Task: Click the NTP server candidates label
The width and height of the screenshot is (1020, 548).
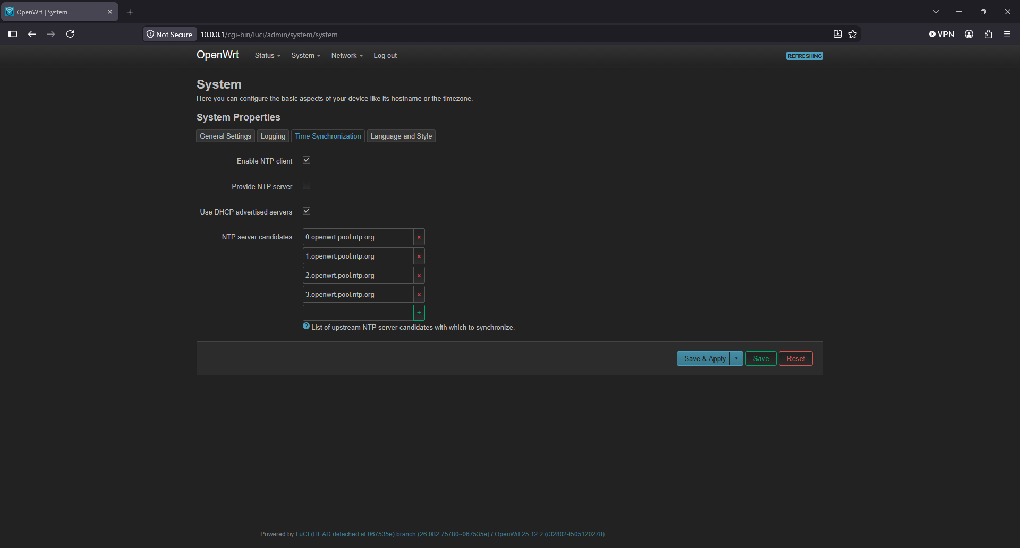Action: pos(257,237)
